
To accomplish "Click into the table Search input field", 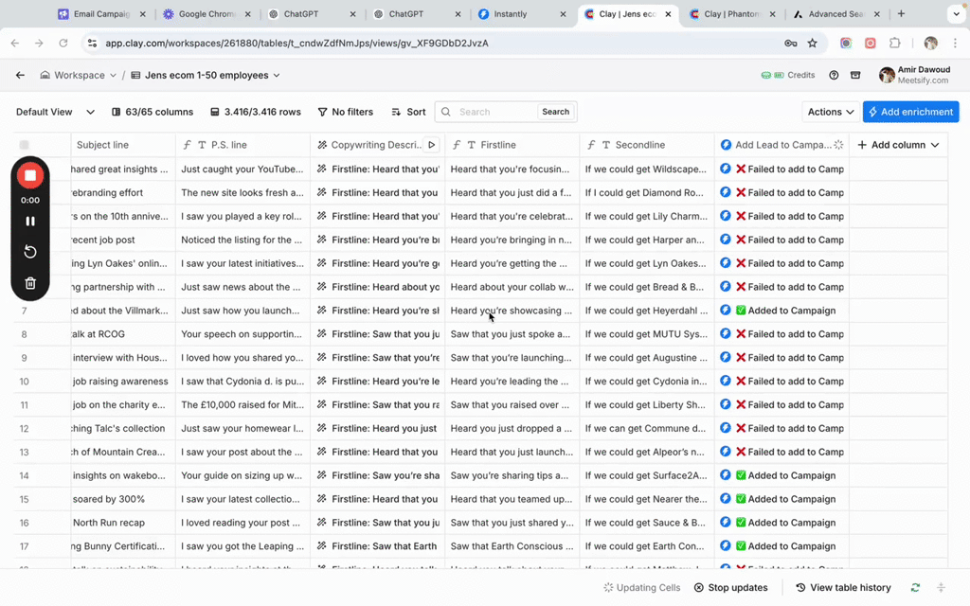I will 495,112.
